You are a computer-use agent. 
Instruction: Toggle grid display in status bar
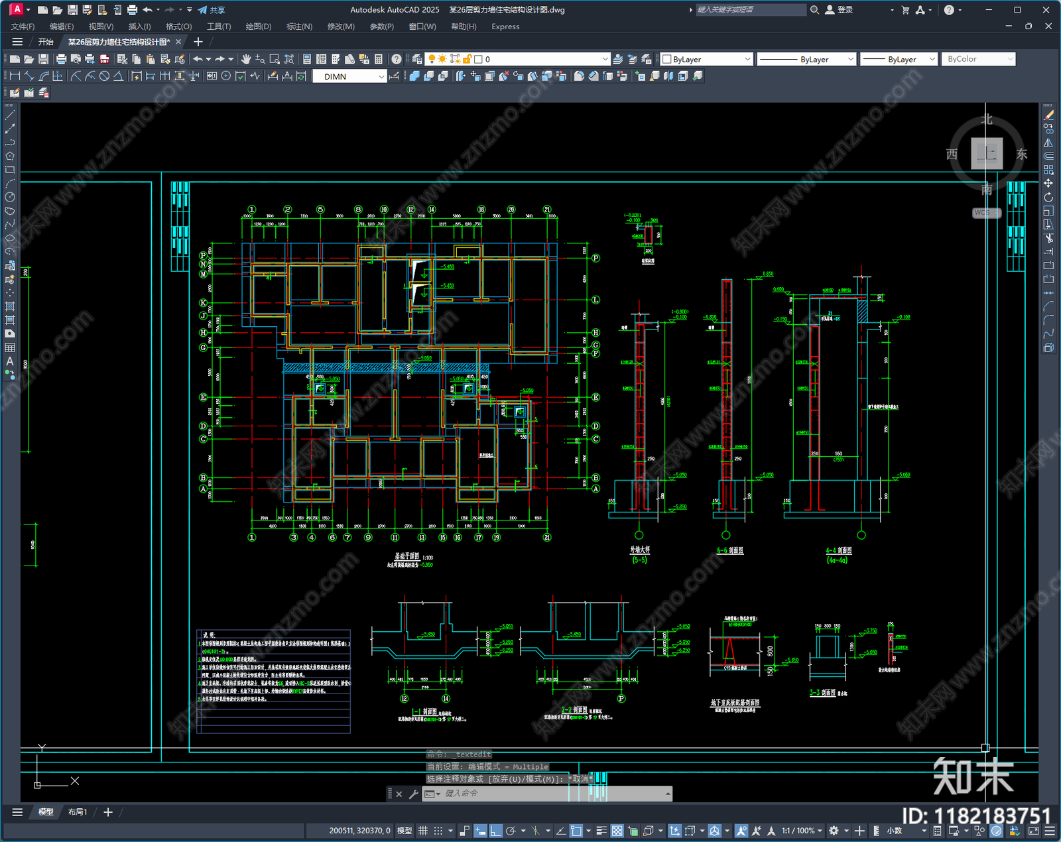(422, 831)
